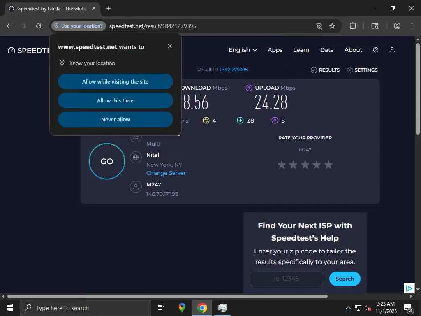Open the Chrome profile avatar icon

coord(397,26)
